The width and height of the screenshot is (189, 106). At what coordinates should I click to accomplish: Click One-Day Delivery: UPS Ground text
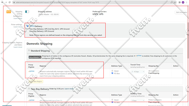click(x=42, y=31)
